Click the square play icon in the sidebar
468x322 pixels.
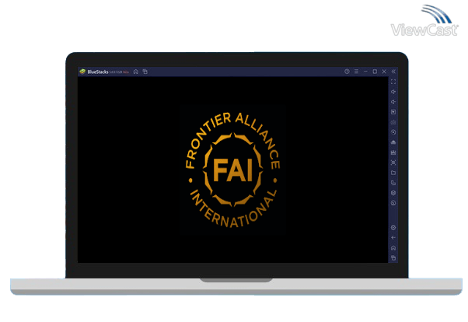(393, 112)
